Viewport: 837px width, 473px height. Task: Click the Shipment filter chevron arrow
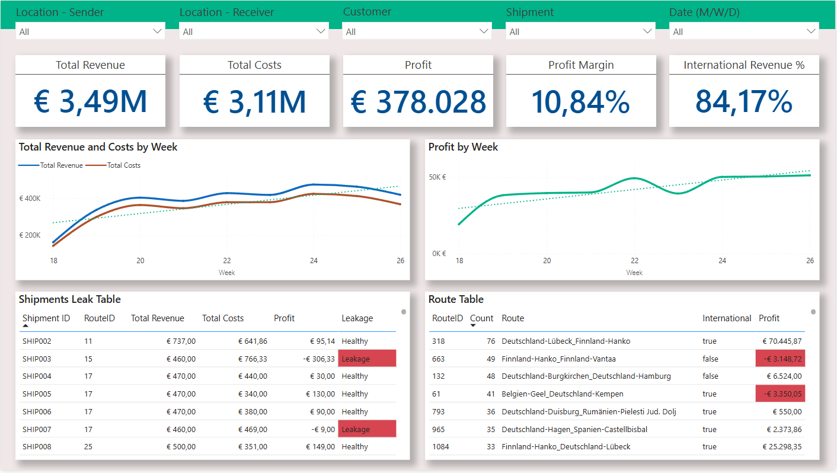(647, 31)
